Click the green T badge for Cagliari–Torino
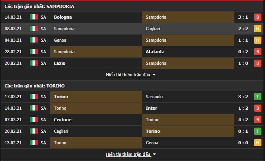This screenshot has height=161, width=265. pyautogui.click(x=257, y=131)
